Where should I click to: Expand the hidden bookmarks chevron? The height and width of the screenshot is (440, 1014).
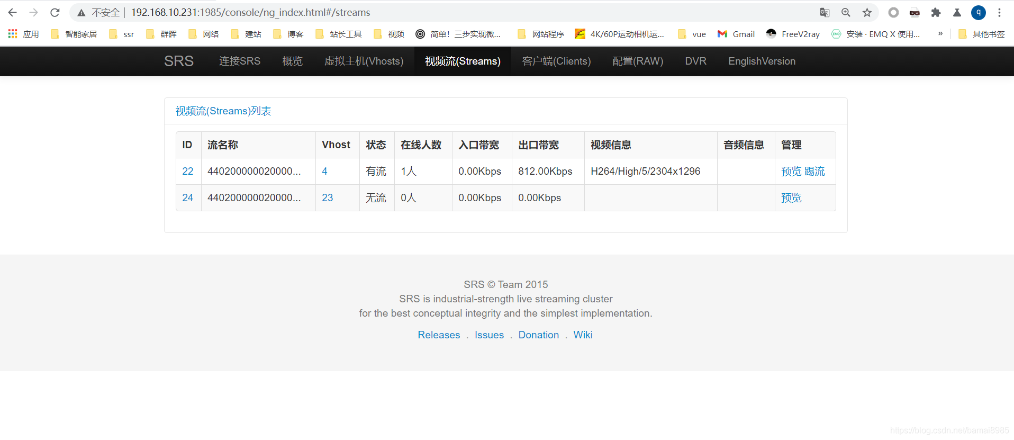coord(940,33)
